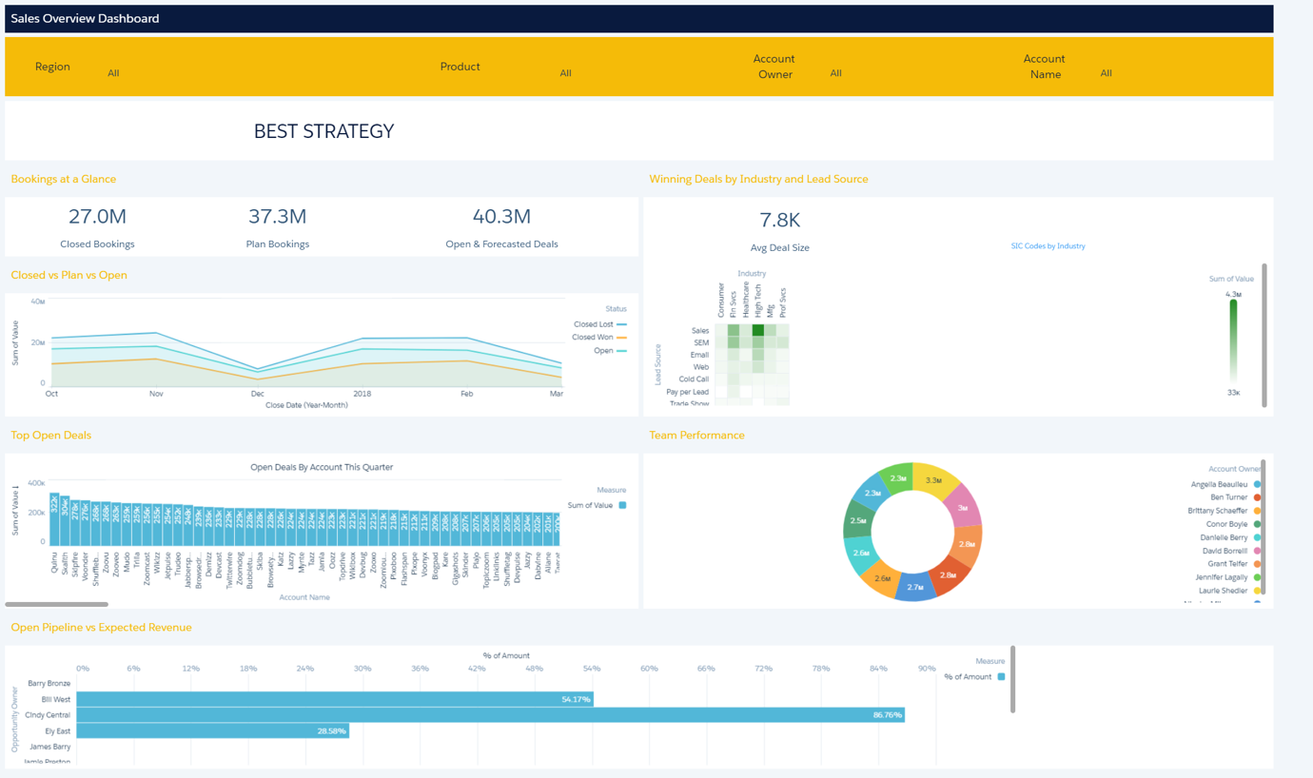Click the Sum of Value legend swatch
1313x778 pixels.
[622, 505]
